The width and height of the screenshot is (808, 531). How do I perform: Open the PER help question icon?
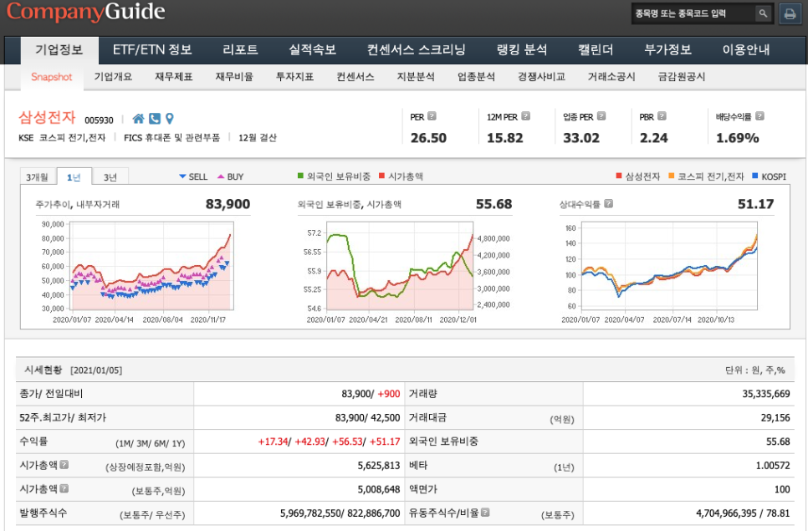coord(432,116)
